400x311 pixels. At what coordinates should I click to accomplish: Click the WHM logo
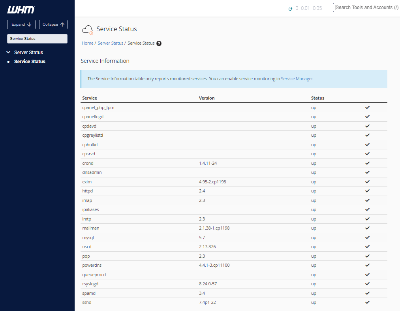(21, 9)
